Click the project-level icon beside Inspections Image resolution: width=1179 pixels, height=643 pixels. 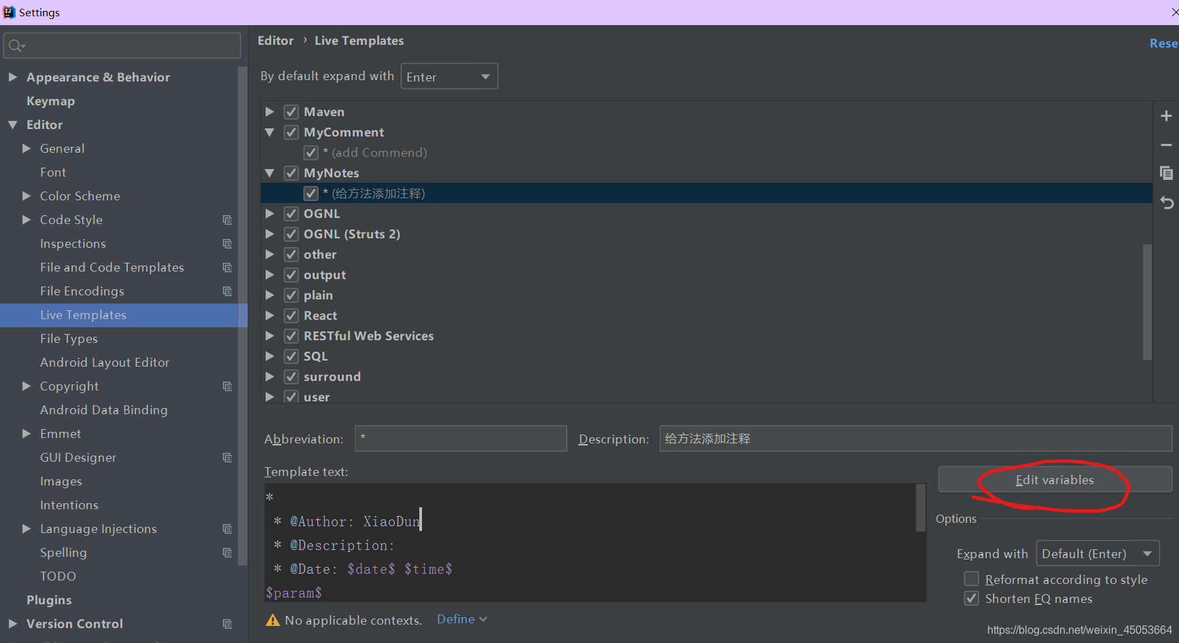click(x=227, y=244)
